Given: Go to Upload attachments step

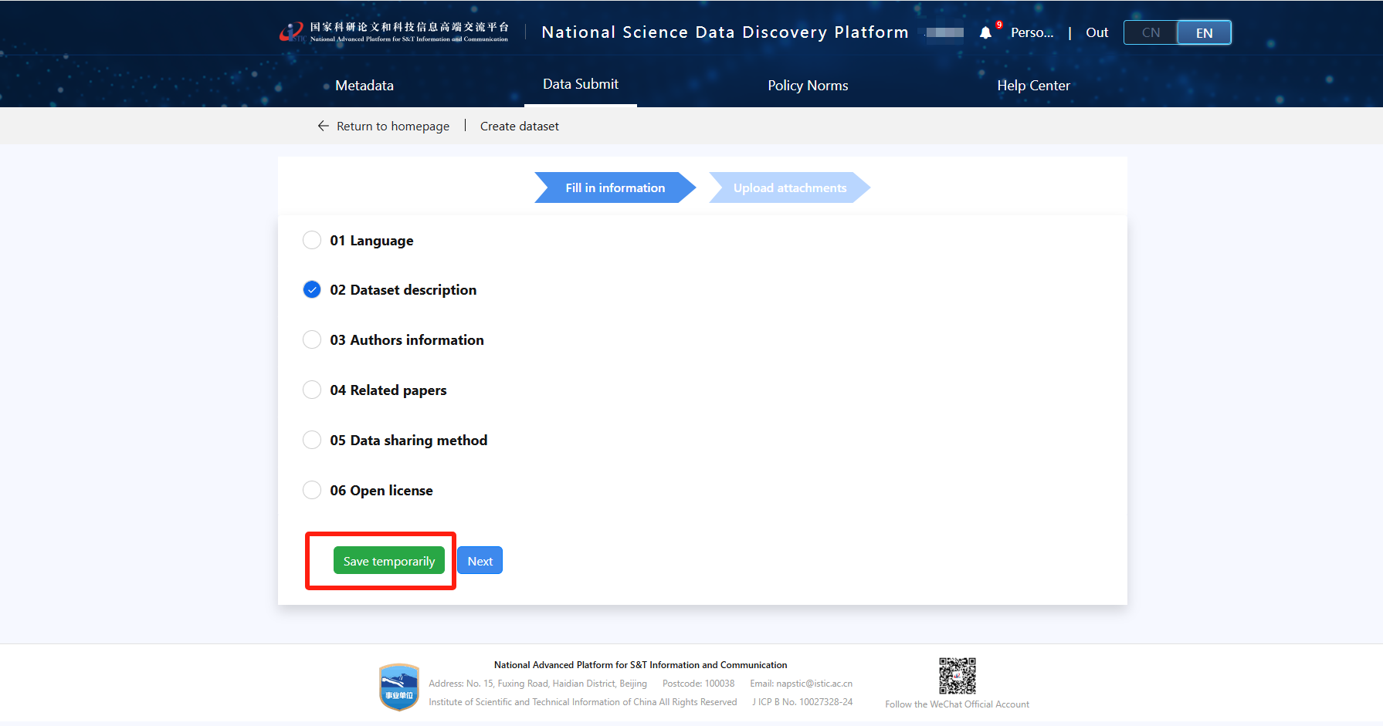Looking at the screenshot, I should click(789, 187).
